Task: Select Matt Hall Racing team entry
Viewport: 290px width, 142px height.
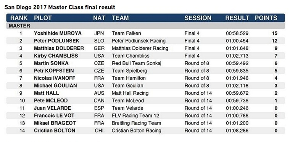Action: coord(130,93)
